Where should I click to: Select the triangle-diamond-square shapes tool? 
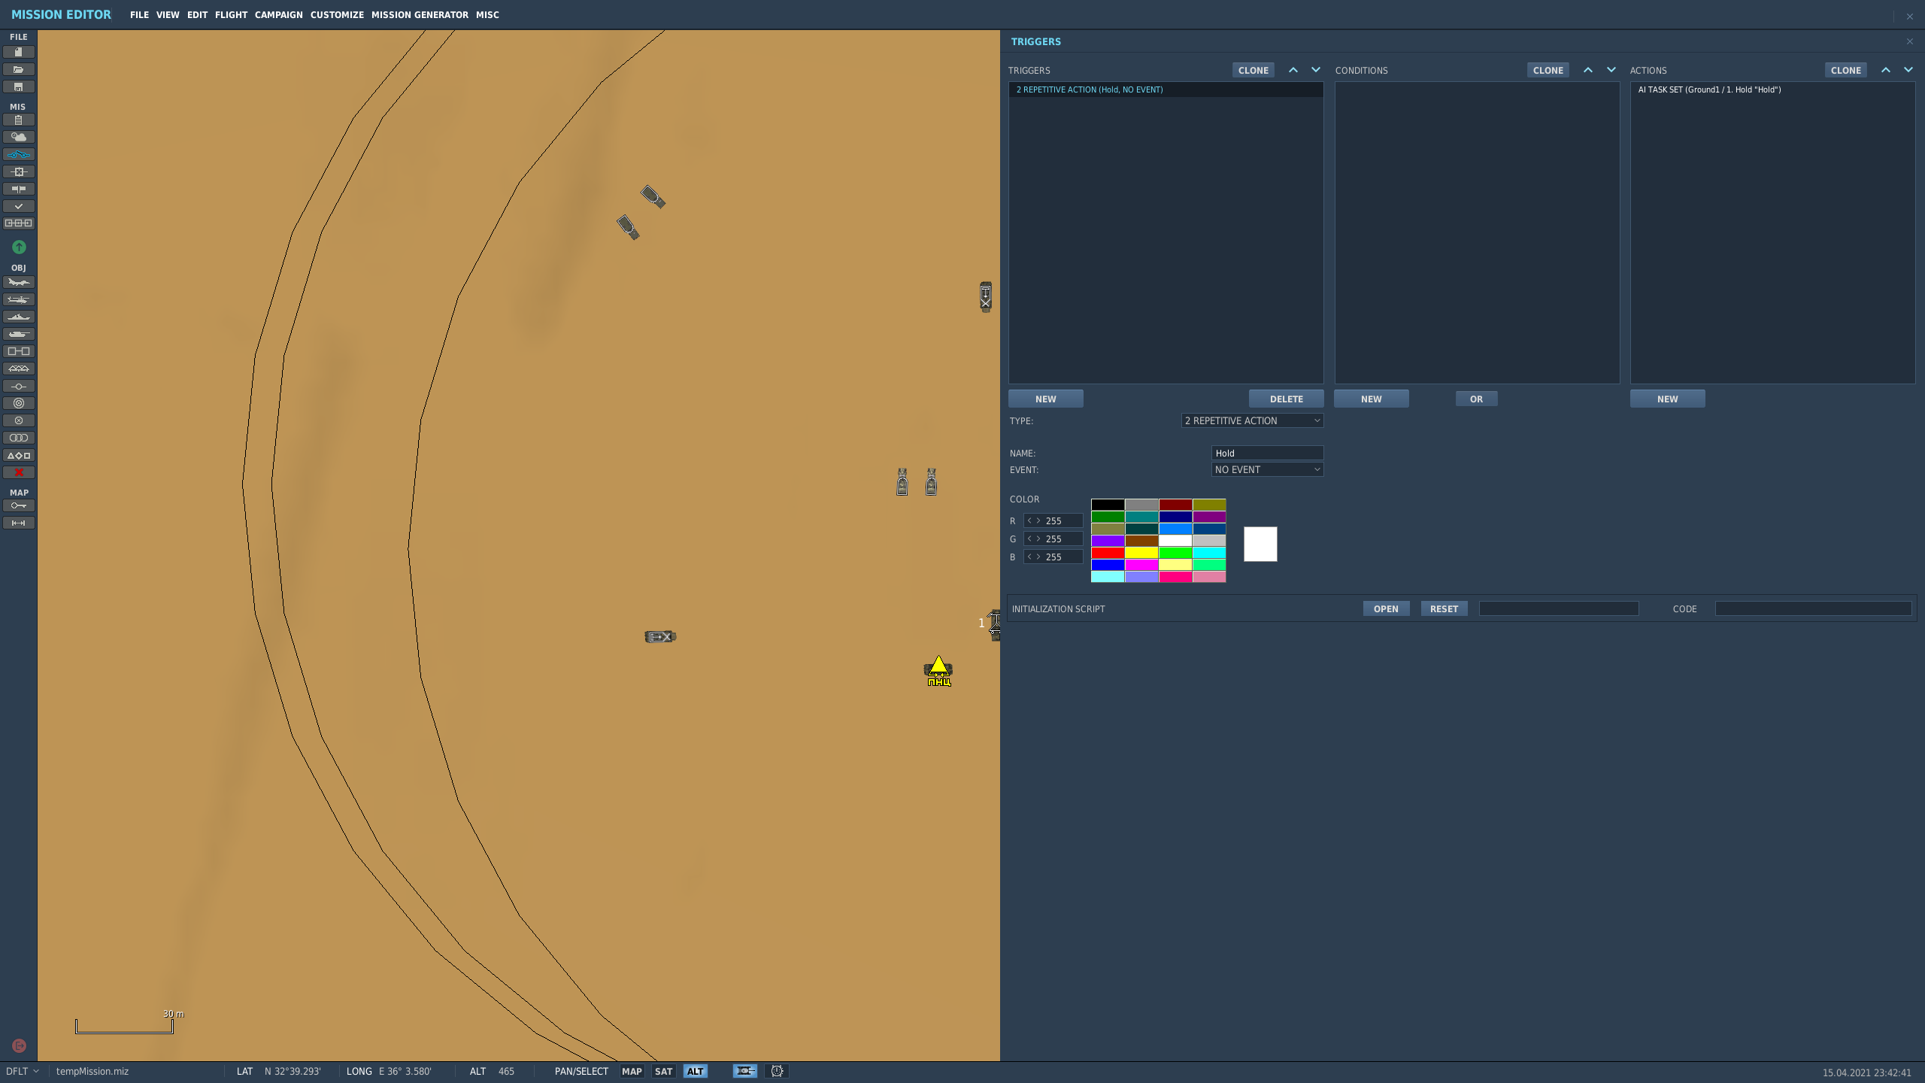[19, 455]
